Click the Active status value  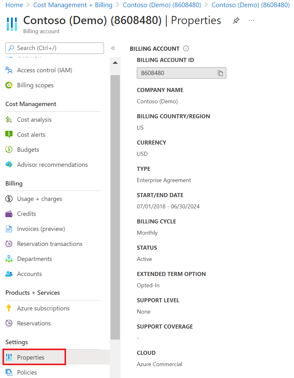144,259
